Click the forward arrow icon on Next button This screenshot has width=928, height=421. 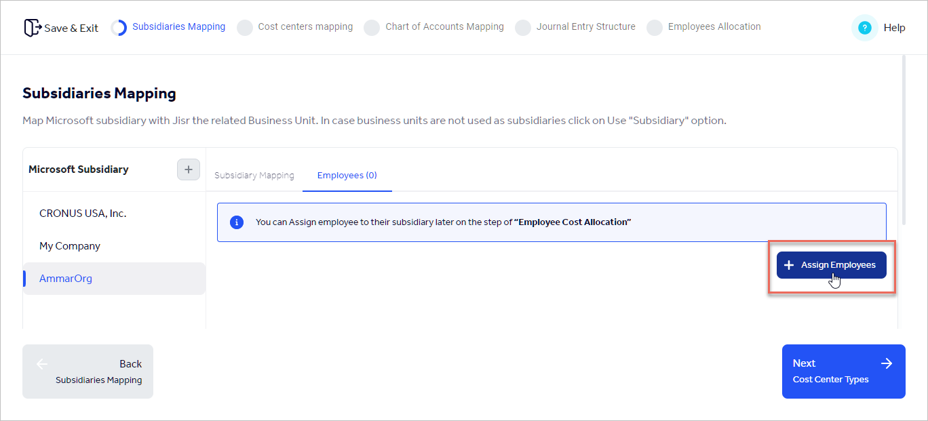pyautogui.click(x=887, y=363)
